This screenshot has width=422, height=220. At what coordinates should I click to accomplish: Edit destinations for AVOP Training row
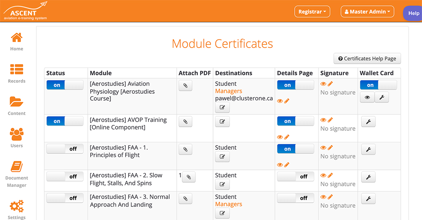point(222,121)
